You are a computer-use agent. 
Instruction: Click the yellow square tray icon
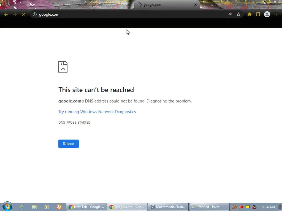(x=248, y=207)
